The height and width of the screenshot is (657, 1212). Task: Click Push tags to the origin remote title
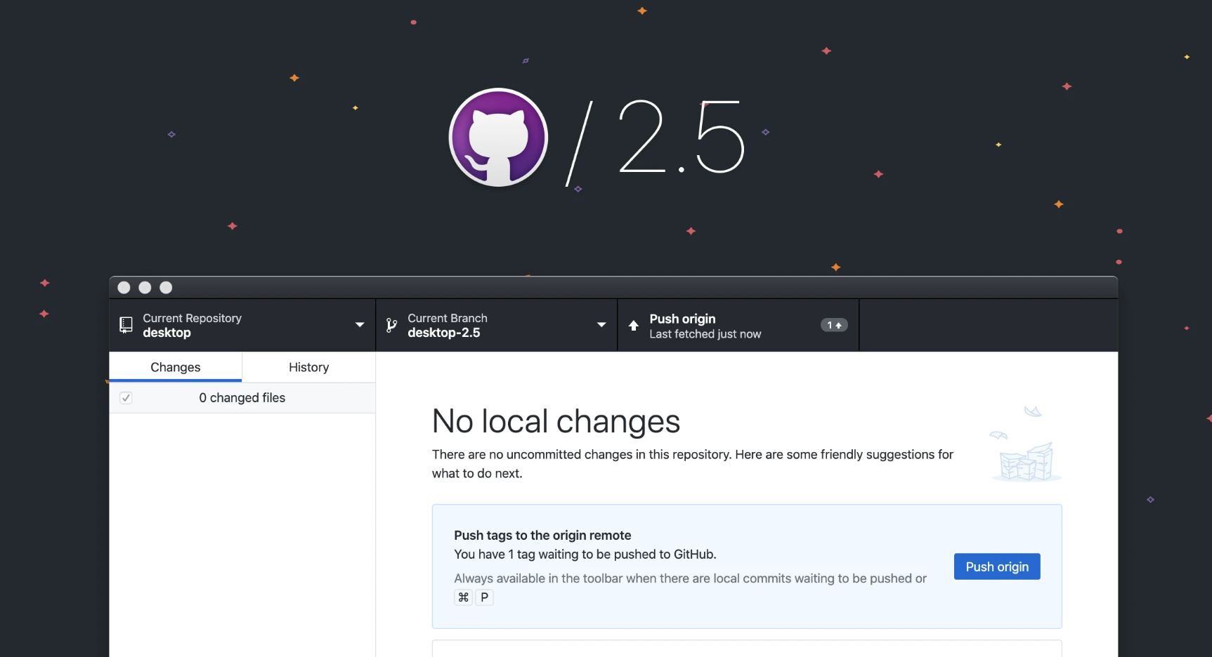coord(542,536)
